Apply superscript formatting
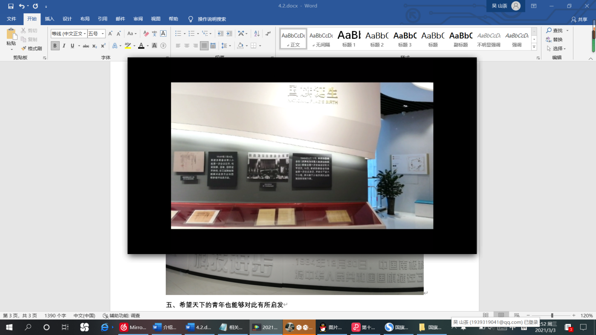This screenshot has width=596, height=335. [103, 46]
